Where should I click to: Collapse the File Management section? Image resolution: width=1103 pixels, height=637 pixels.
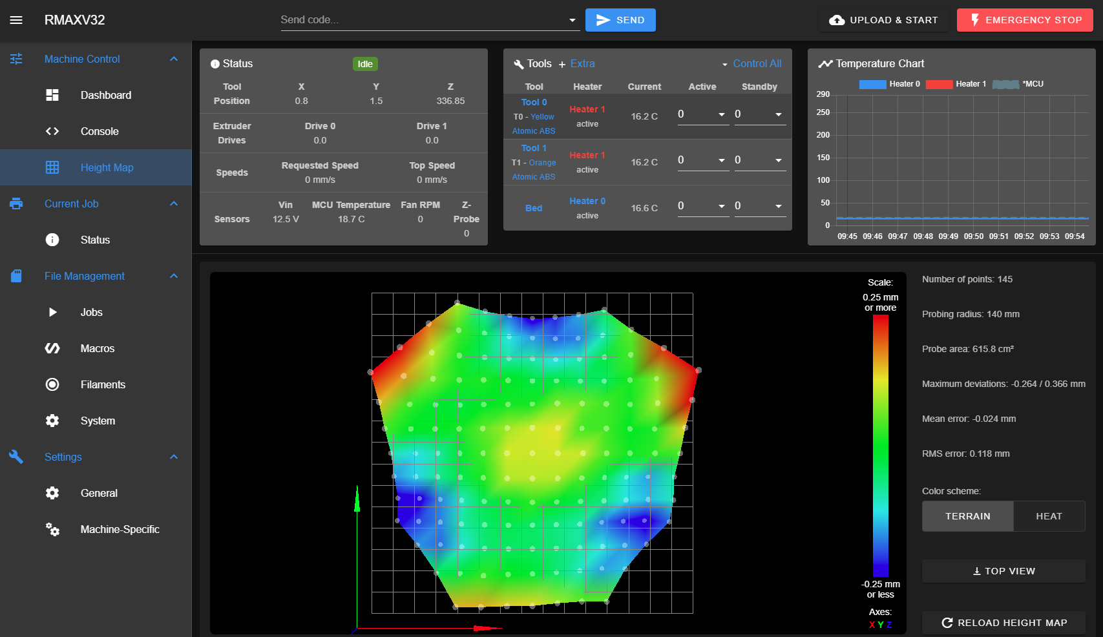point(174,276)
